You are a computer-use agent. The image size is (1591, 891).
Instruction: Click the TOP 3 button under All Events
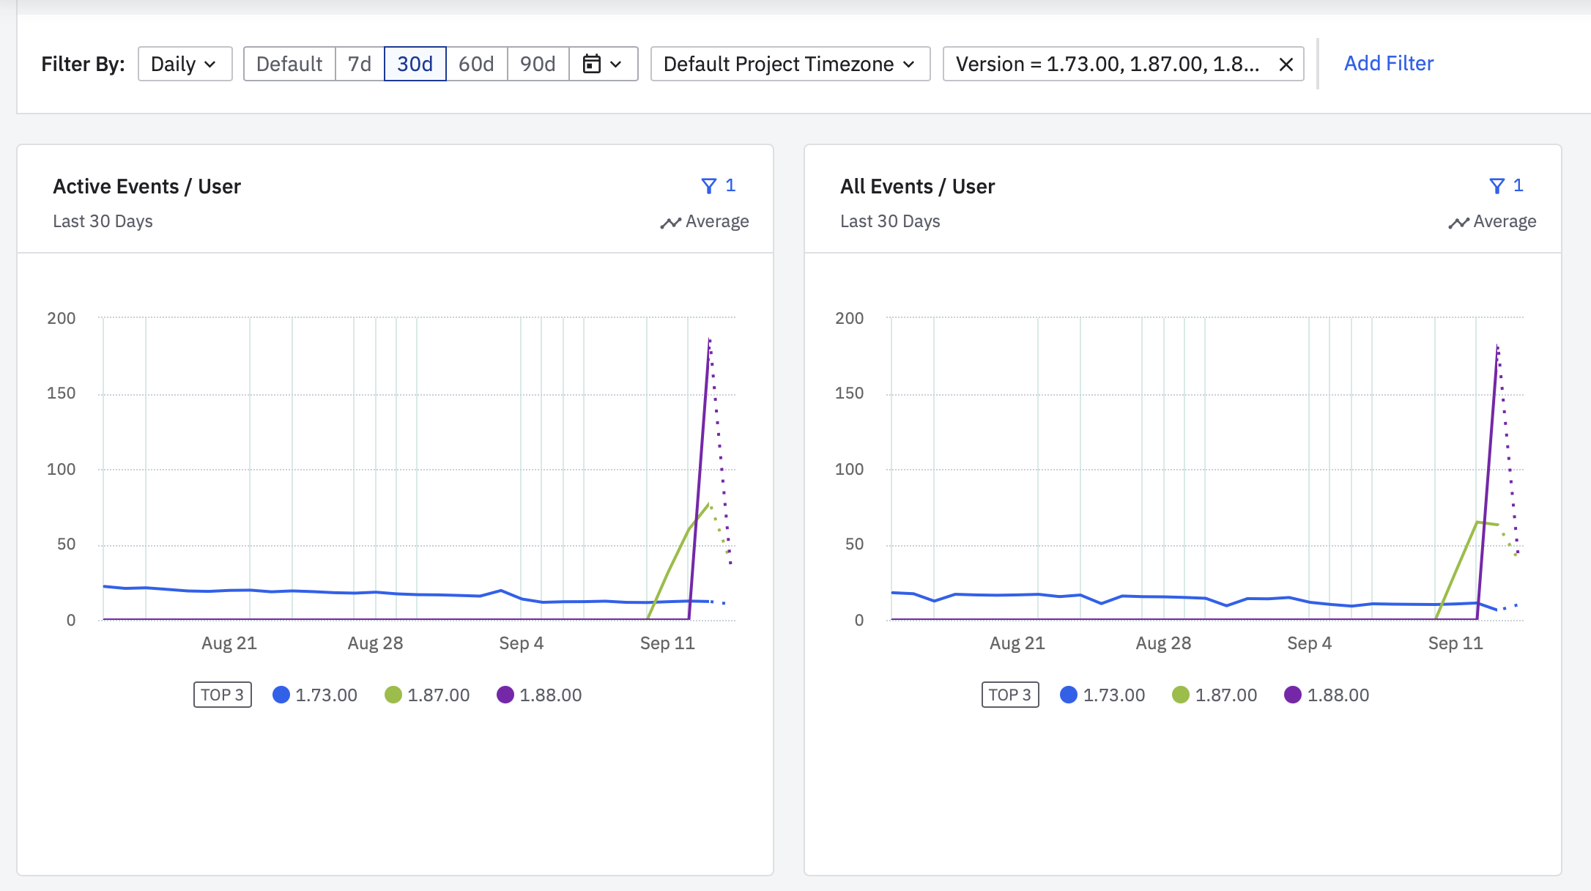pos(1010,695)
